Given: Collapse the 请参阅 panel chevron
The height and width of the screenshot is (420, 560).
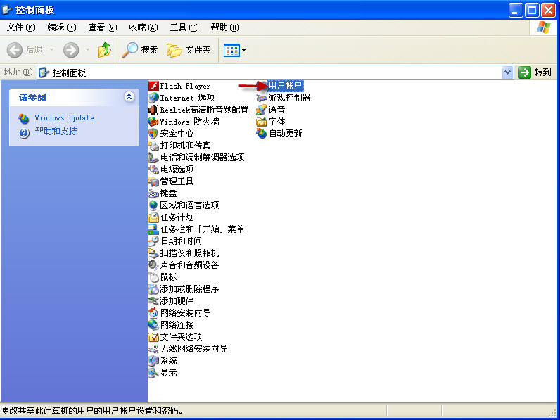Looking at the screenshot, I should pos(129,97).
